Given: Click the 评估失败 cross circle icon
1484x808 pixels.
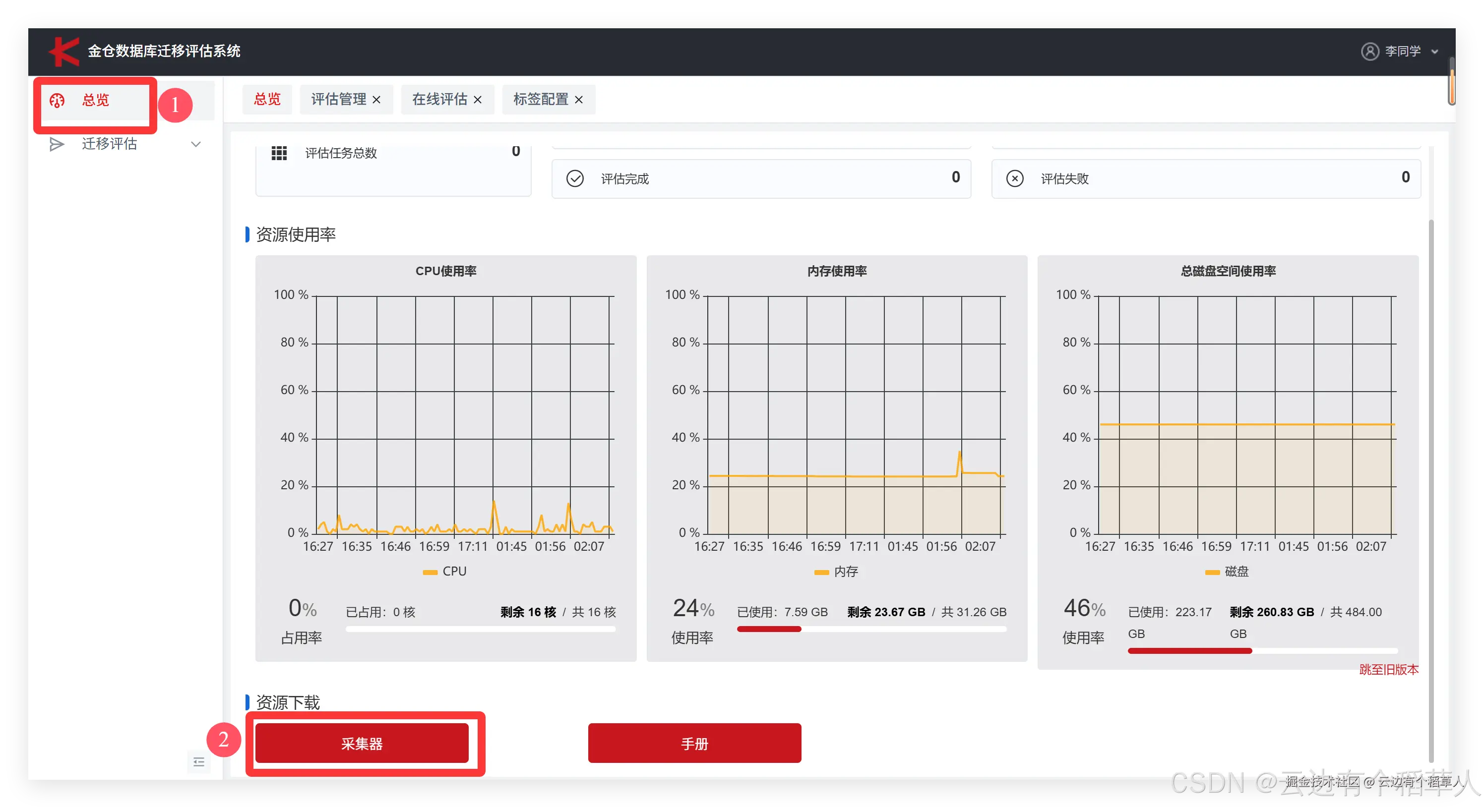Looking at the screenshot, I should 1014,178.
